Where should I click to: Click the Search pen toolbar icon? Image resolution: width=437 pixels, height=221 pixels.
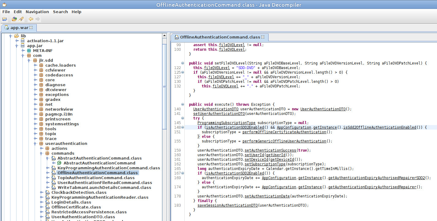(21, 19)
